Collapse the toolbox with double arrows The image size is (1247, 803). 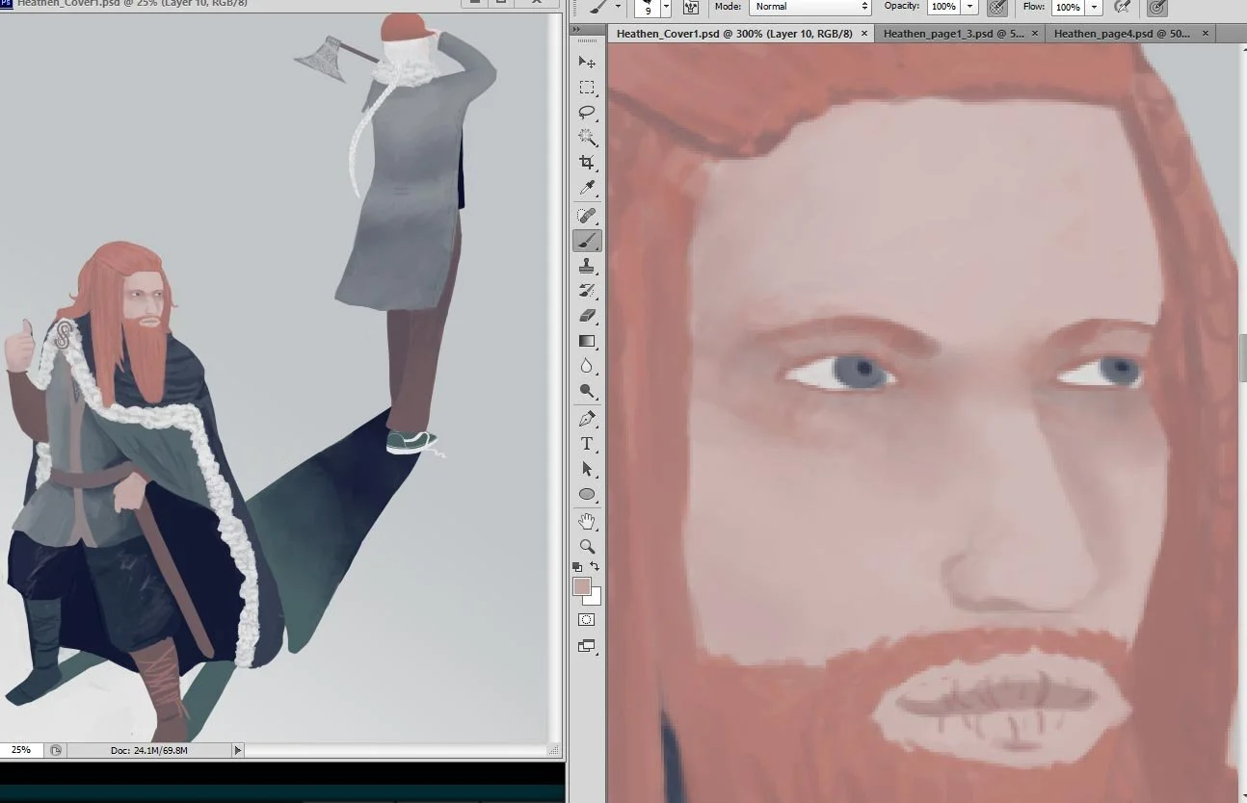[x=577, y=30]
